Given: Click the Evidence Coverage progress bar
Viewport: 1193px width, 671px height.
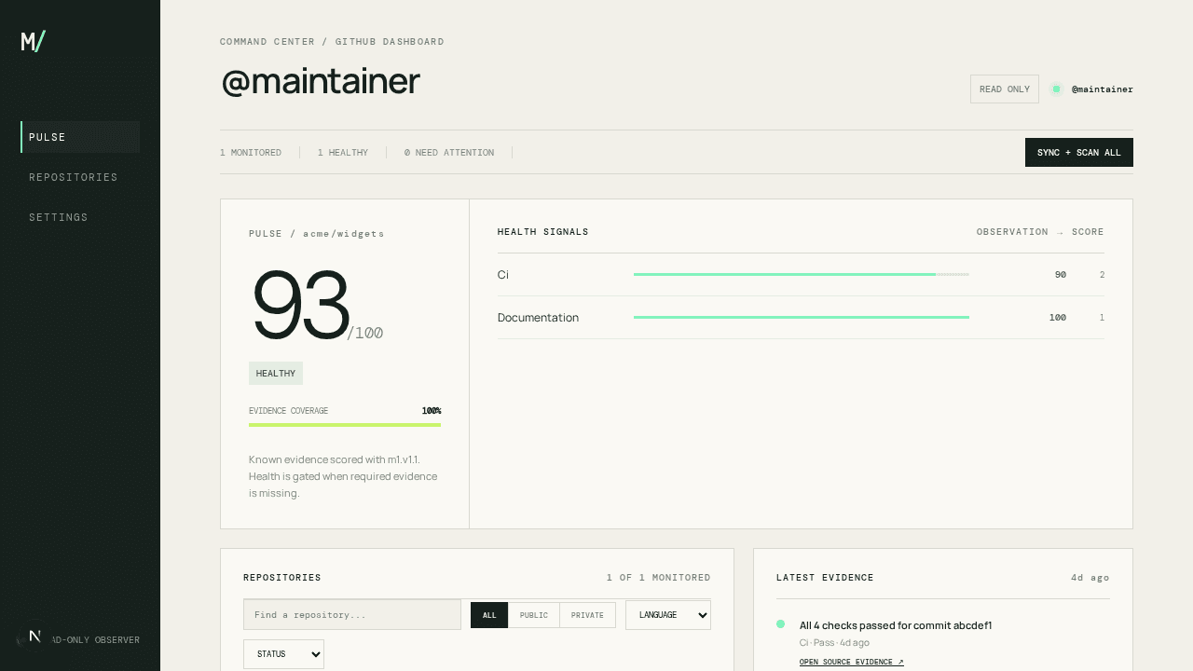Looking at the screenshot, I should 345,425.
